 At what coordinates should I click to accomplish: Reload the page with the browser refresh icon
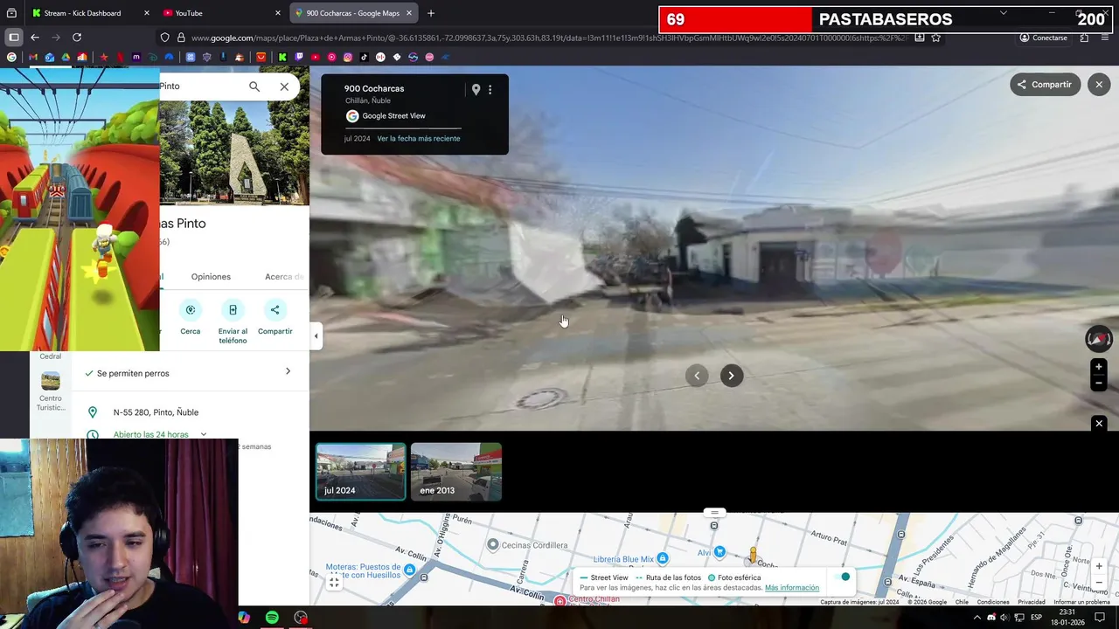click(77, 38)
